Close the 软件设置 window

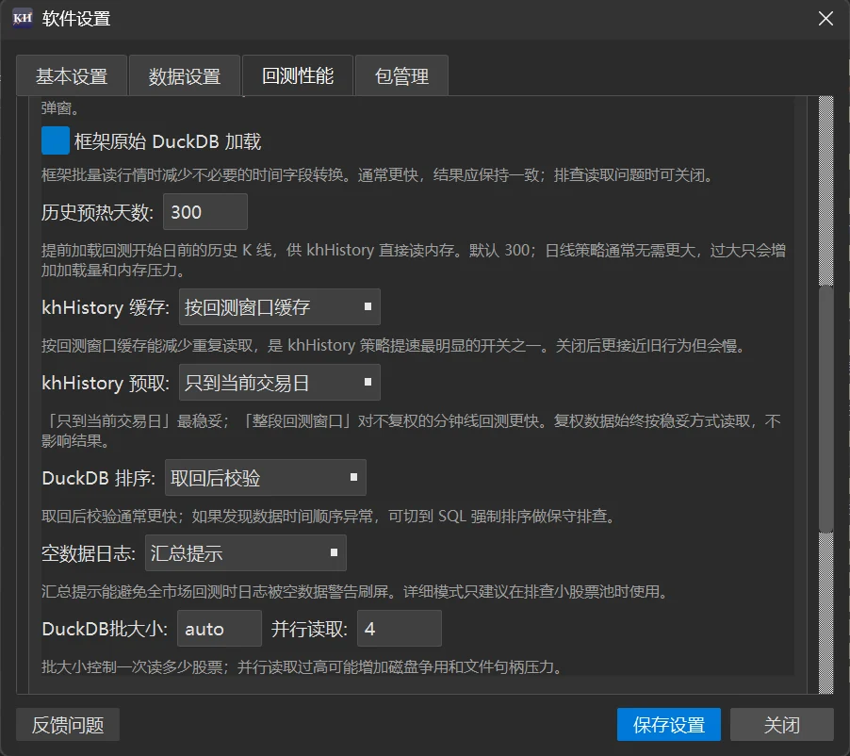[x=825, y=19]
